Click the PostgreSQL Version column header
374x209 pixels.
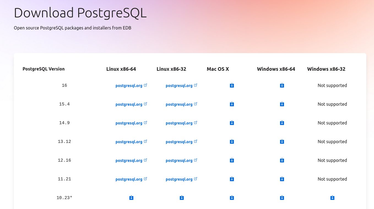[44, 69]
